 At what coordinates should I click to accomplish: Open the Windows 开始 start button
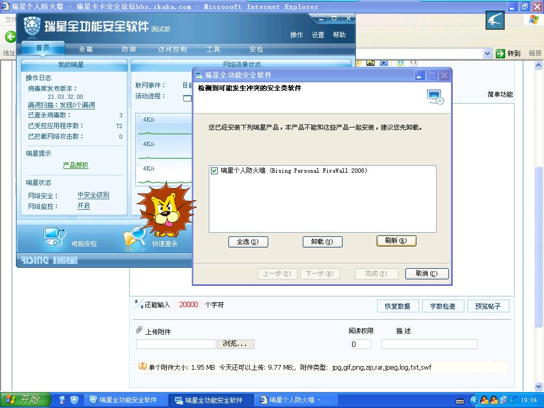coord(25,400)
